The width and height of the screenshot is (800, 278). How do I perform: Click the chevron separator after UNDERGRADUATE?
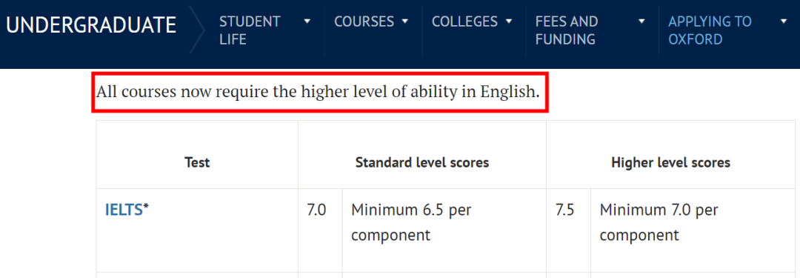(196, 30)
